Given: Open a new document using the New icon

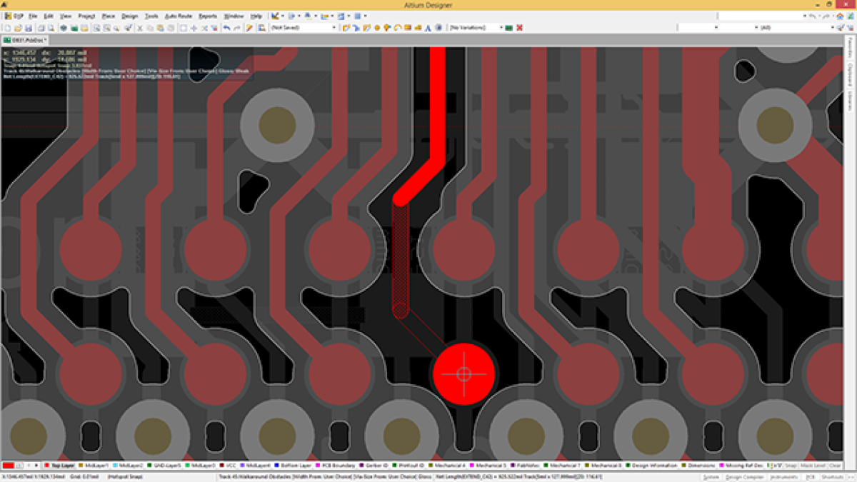Looking at the screenshot, I should [x=8, y=29].
